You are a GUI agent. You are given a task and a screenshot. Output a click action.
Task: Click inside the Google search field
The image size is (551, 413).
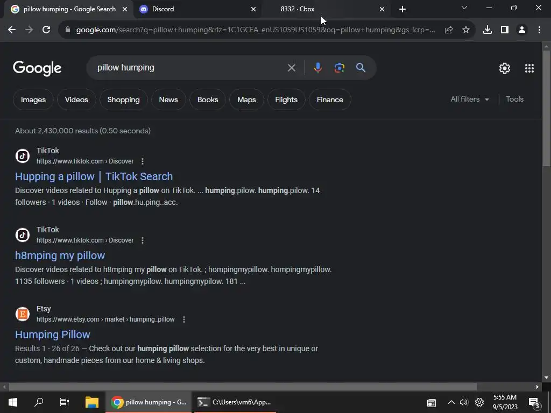point(190,68)
